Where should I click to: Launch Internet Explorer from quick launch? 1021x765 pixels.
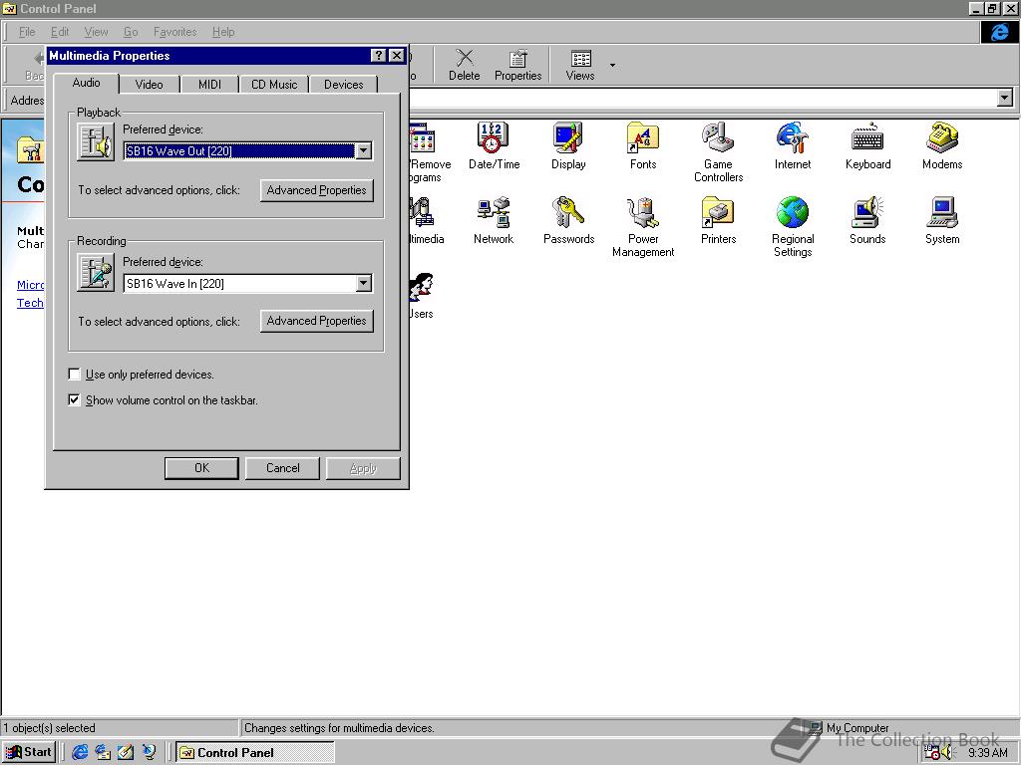(80, 752)
